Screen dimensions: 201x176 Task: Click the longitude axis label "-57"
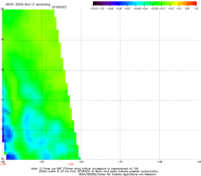tap(42, 162)
